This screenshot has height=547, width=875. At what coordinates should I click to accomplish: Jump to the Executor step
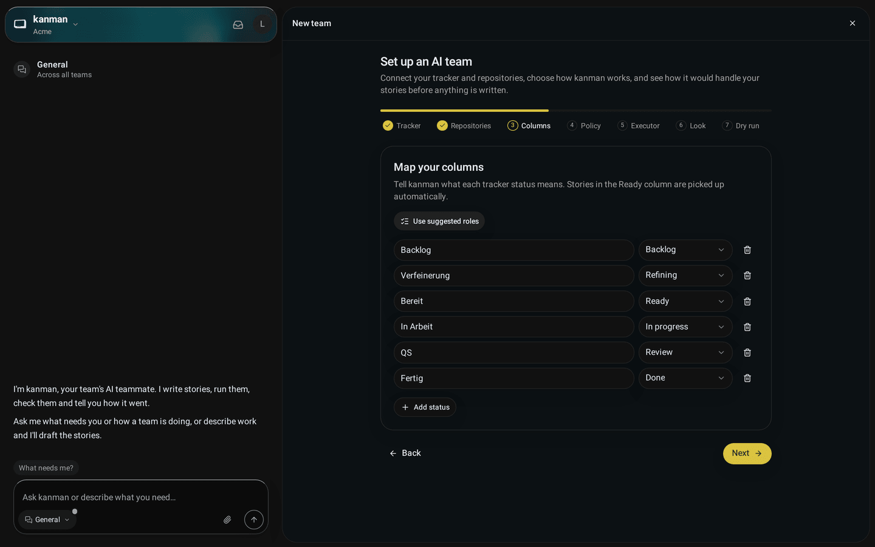(639, 126)
